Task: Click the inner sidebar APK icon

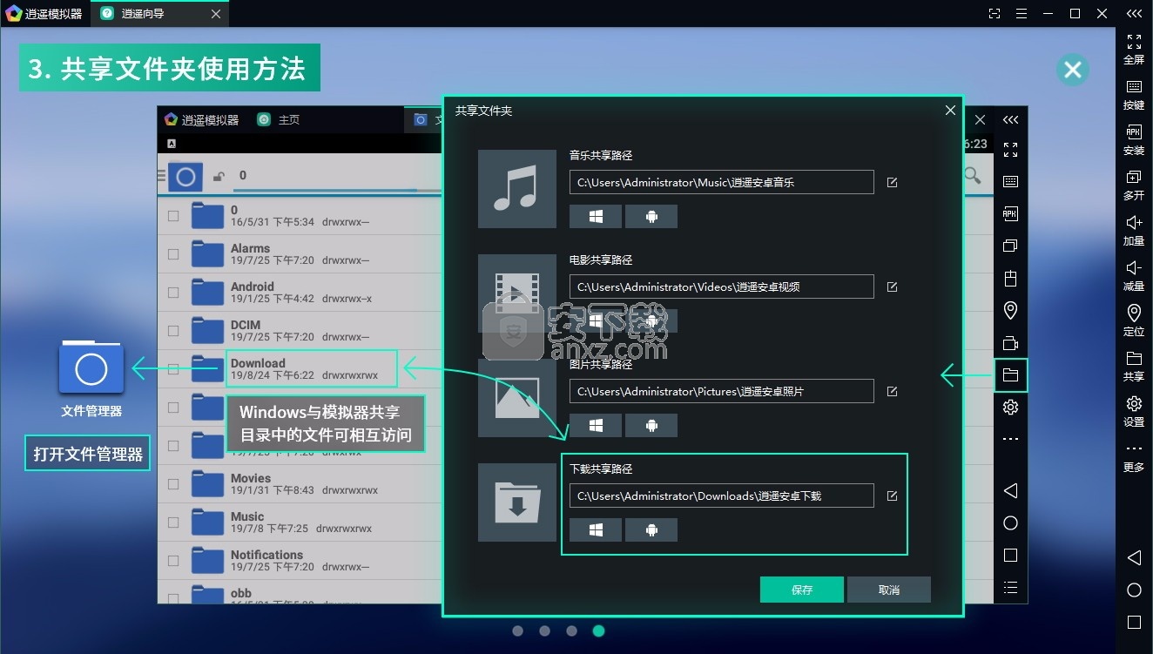Action: tap(1010, 214)
